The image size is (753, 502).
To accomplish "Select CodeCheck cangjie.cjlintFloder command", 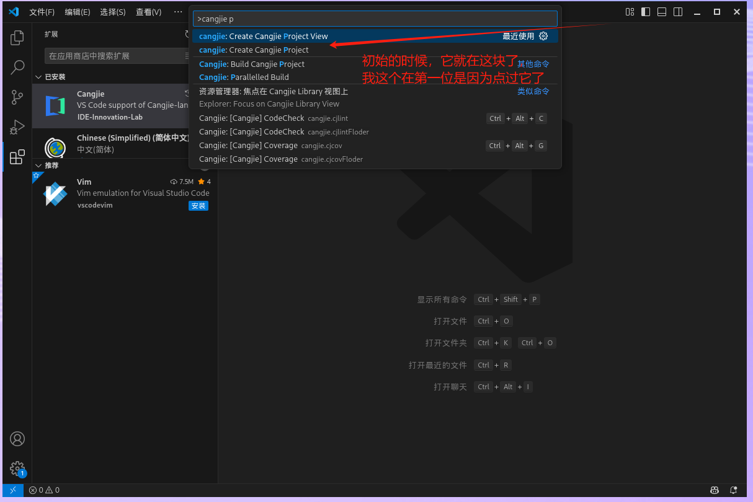I will (375, 131).
